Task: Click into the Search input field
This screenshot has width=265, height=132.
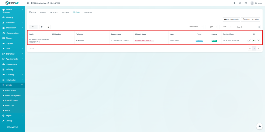Action: 246,27
